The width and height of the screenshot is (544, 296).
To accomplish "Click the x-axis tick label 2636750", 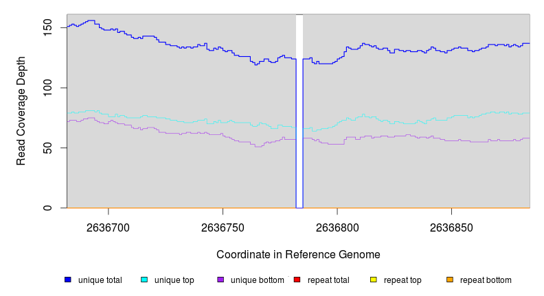I will tap(223, 227).
